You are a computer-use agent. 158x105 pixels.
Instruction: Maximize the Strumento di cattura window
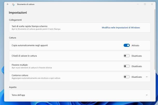[145, 4]
